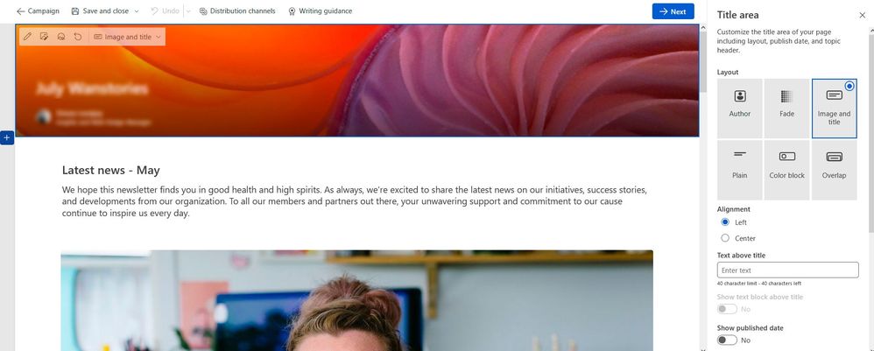Pick the Color block layout tile
The width and height of the screenshot is (874, 351).
[786, 170]
